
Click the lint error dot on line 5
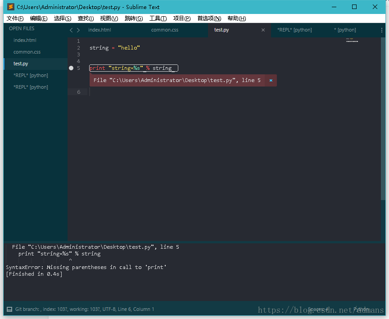pyautogui.click(x=71, y=68)
